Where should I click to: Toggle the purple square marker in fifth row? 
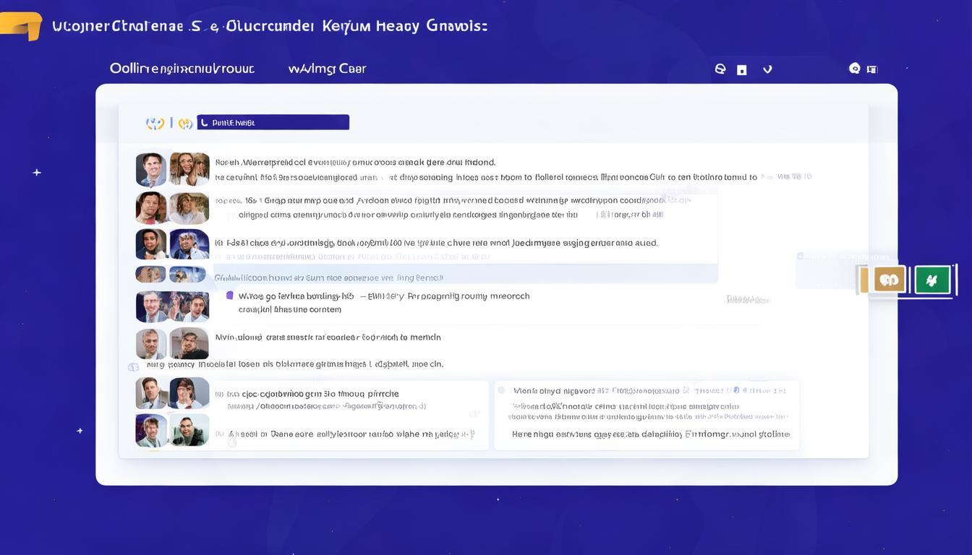pyautogui.click(x=230, y=296)
